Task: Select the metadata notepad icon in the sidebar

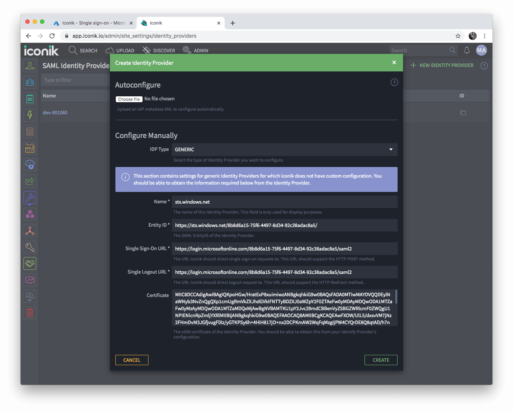Action: (x=30, y=98)
